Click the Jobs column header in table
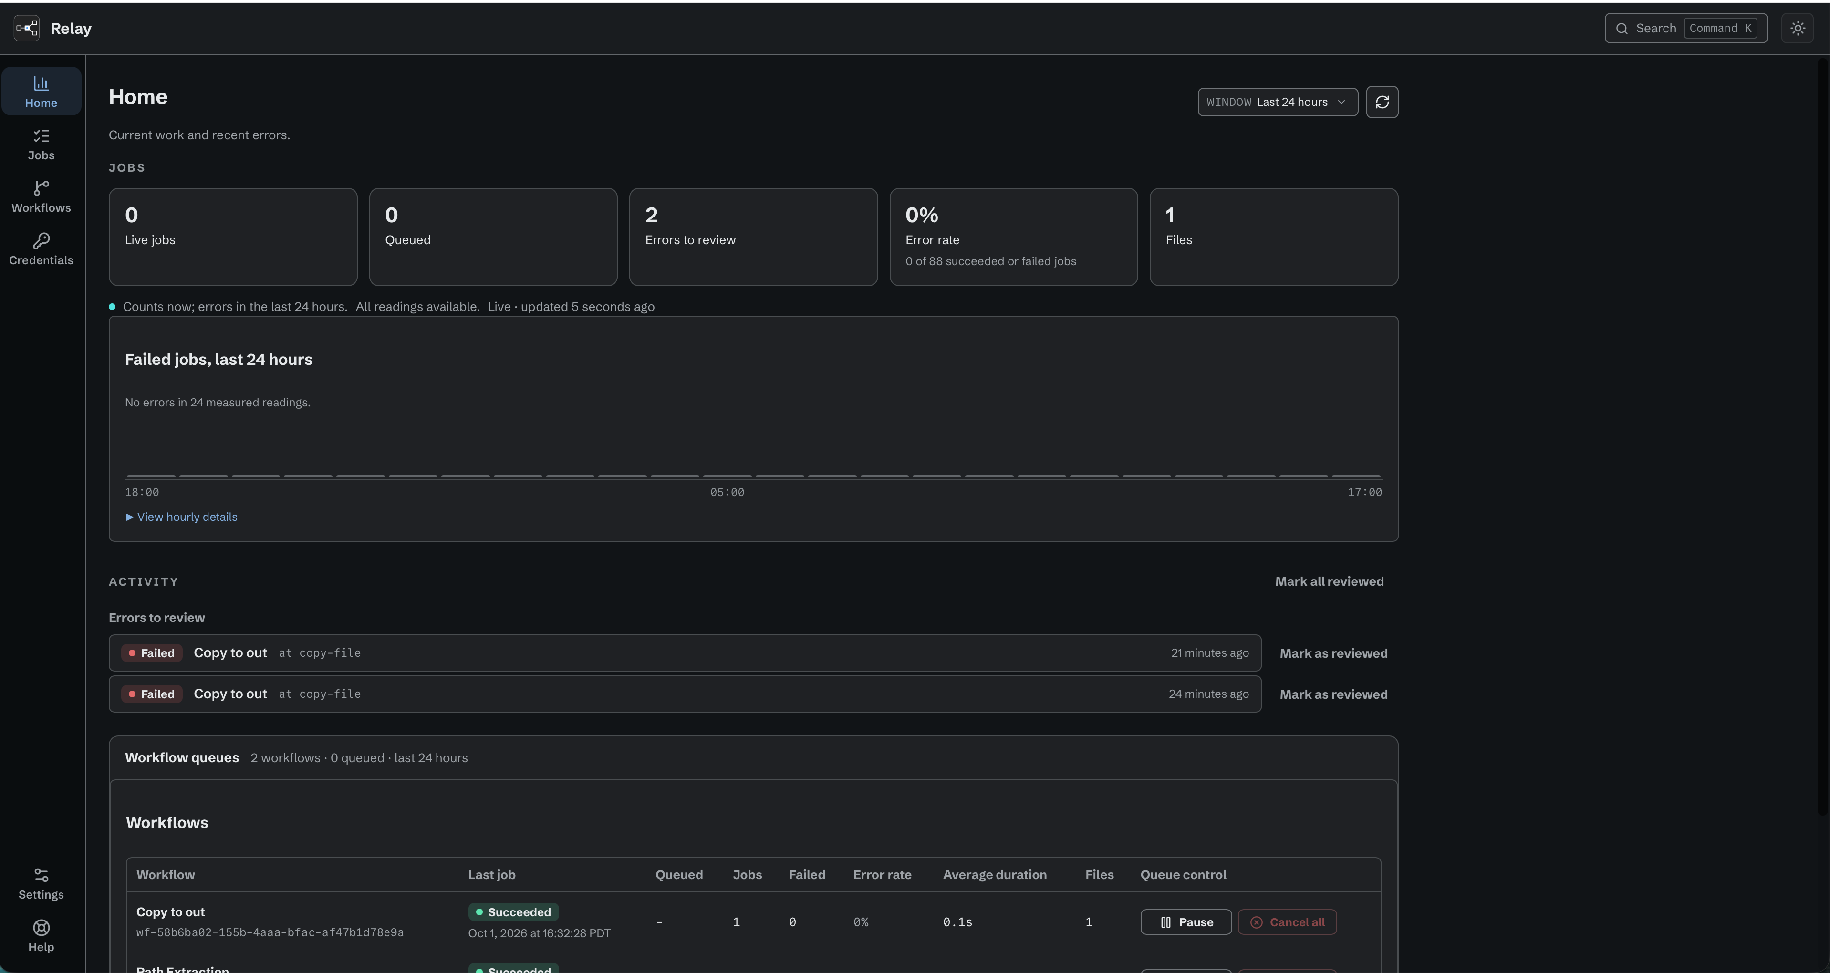The image size is (1830, 973). click(748, 875)
